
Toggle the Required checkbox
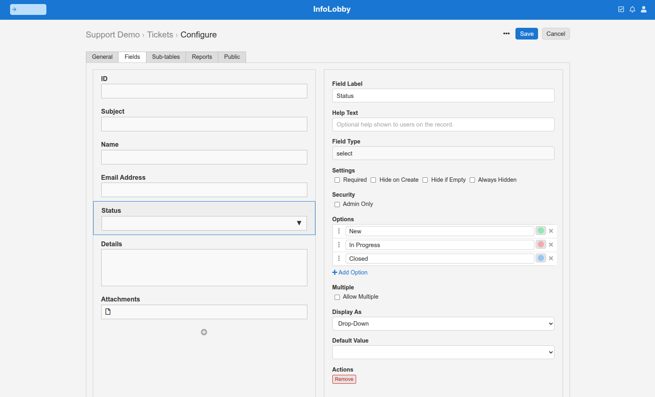point(337,180)
